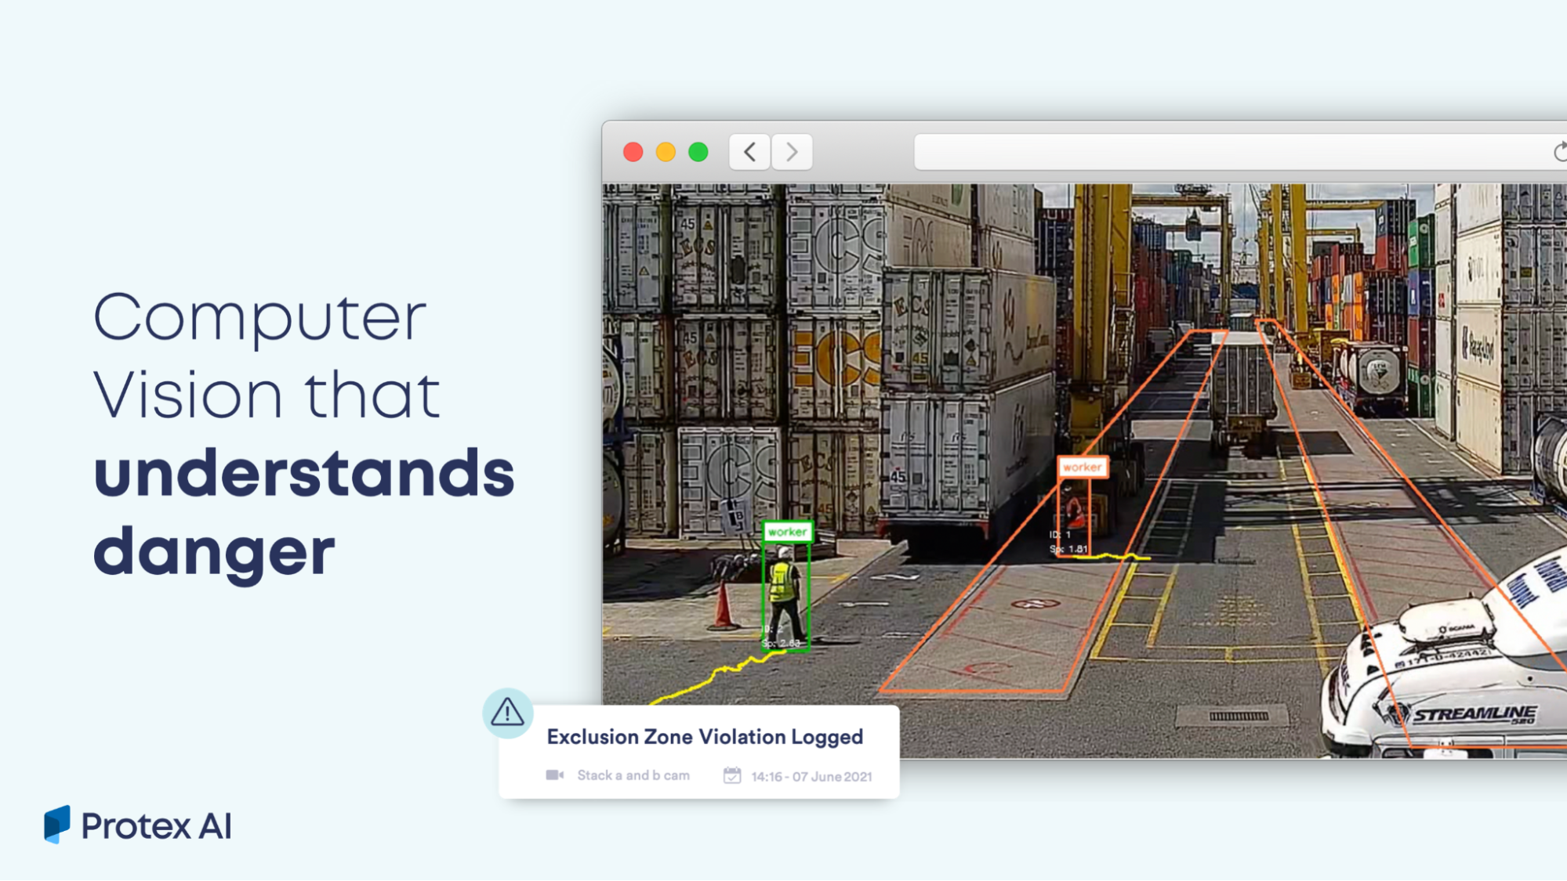Expand forward history with the forward chevron
This screenshot has width=1567, height=881.
[791, 151]
